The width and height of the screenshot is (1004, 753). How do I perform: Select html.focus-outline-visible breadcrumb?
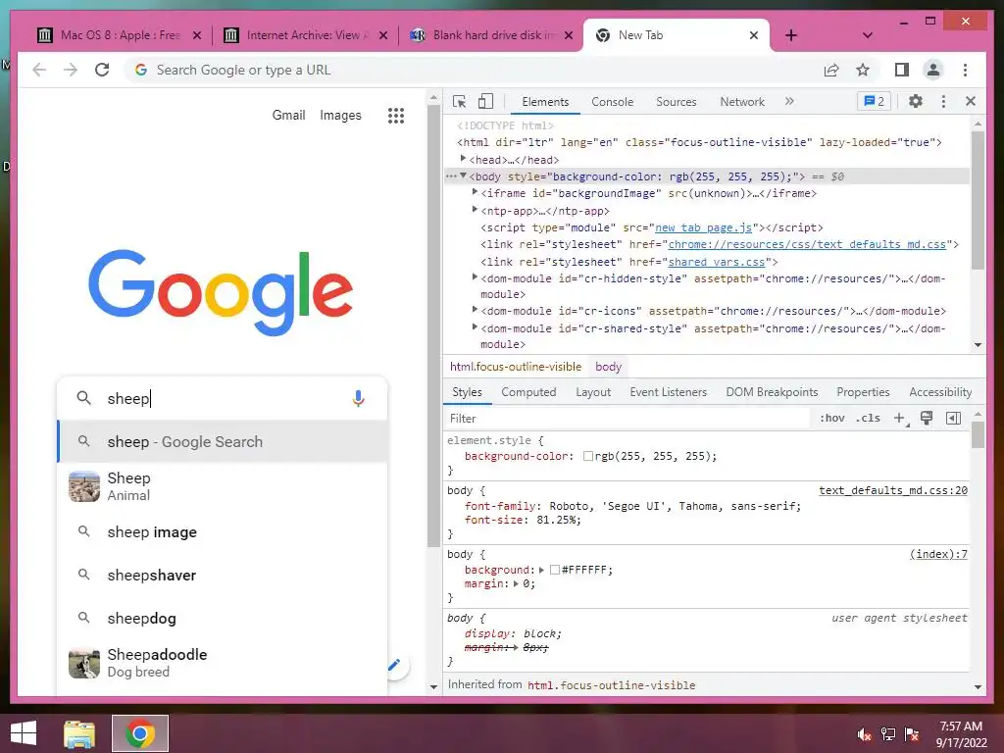[516, 367]
